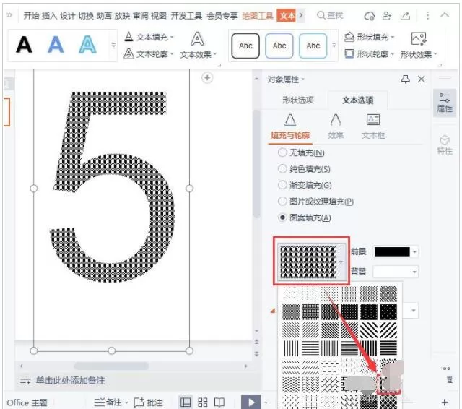Screen dimensions: 462x409
Task: Select the 图片或纹理填充(P) radio option
Action: pyautogui.click(x=316, y=201)
